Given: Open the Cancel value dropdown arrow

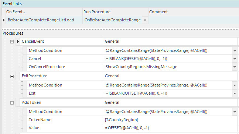Looking at the screenshot, I should click(x=235, y=59).
